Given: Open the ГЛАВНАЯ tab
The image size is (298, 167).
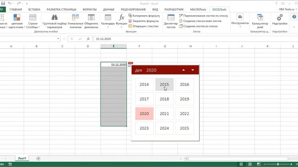Looking at the screenshot, I should 16,9.
